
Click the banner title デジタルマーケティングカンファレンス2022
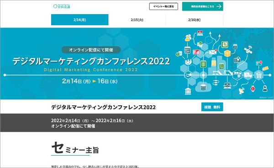[x=91, y=61]
